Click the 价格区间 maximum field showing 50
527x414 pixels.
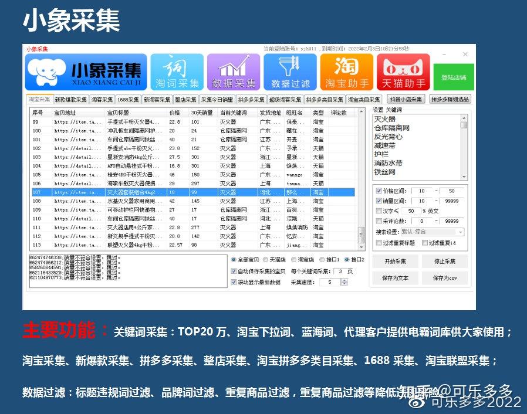pos(452,191)
